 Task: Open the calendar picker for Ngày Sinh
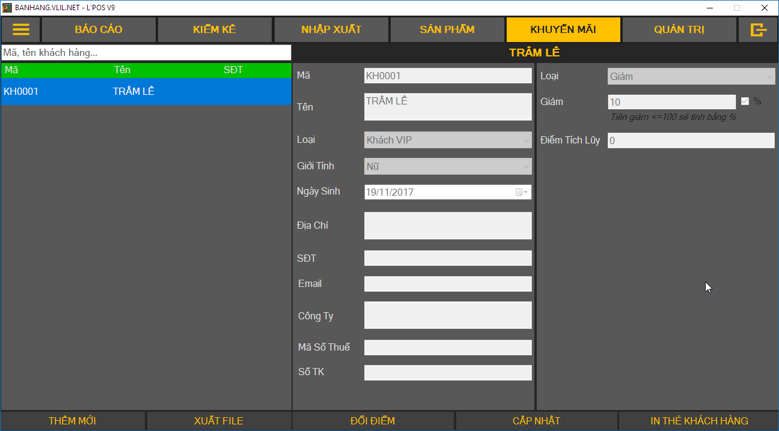pyautogui.click(x=522, y=192)
